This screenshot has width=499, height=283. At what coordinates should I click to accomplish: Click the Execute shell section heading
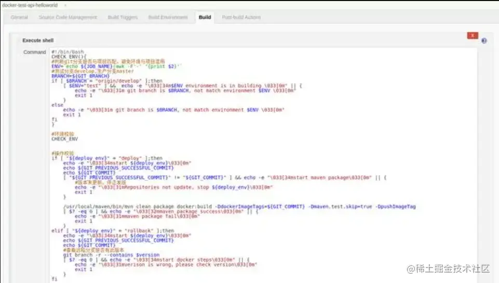coord(38,41)
